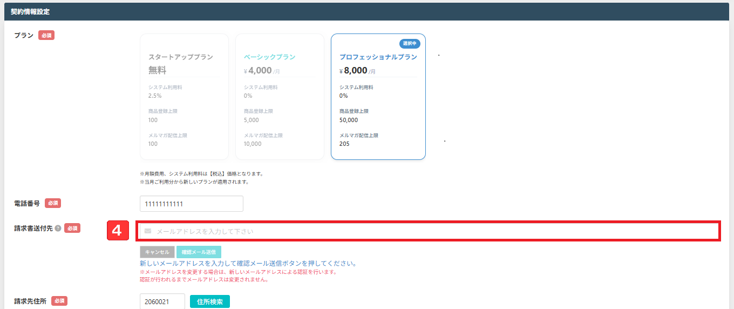Click the blue email confirmation instruction text
Screen dimensions: 734x309
248,264
